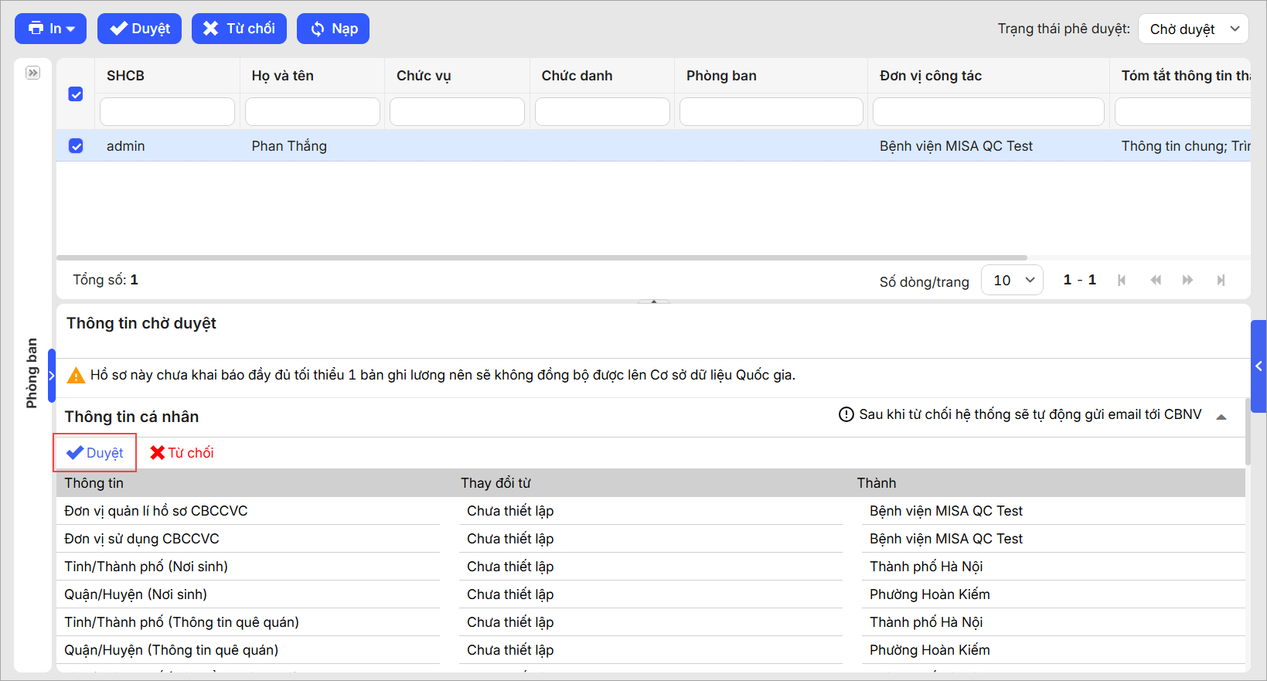Expand the Phòng ban side panel
The image size is (1267, 681).
(52, 376)
